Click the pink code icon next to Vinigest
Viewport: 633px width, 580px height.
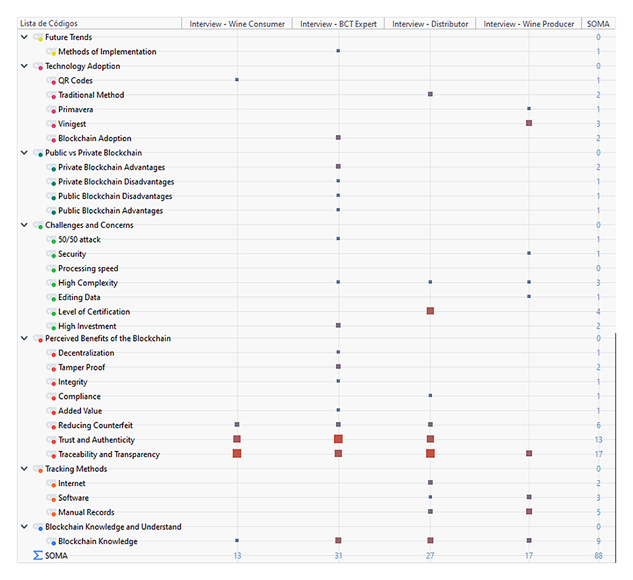(x=51, y=124)
